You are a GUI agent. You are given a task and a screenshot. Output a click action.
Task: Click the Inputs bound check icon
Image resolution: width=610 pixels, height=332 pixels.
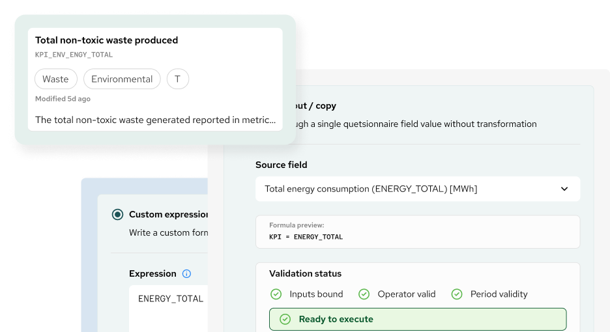click(276, 294)
